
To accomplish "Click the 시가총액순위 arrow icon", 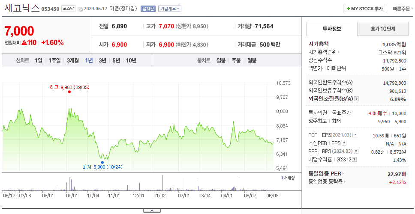I will 339,52.
